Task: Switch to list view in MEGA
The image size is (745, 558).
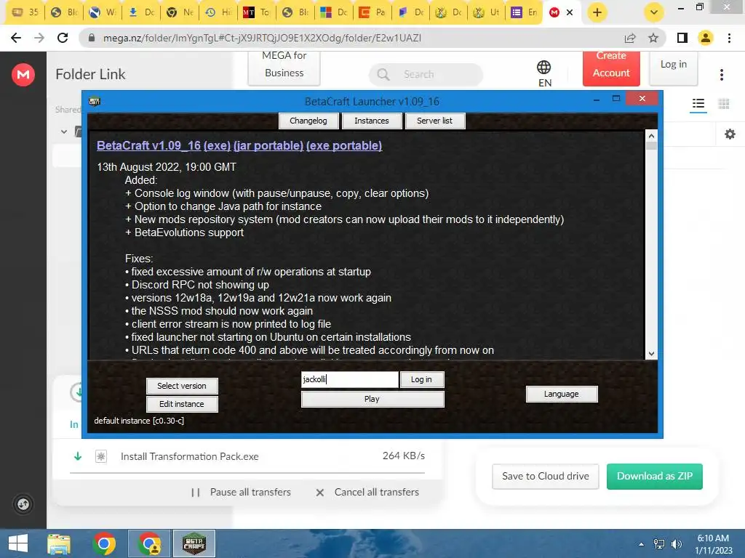Action: [x=698, y=104]
